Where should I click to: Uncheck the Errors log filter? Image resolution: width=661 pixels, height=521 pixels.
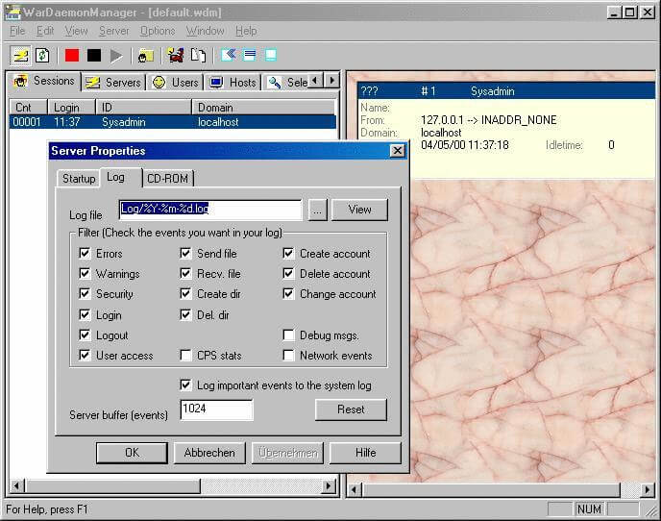[x=86, y=254]
